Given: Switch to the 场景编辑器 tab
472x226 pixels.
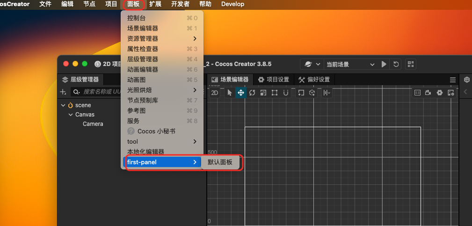Looking at the screenshot, I should coord(230,80).
